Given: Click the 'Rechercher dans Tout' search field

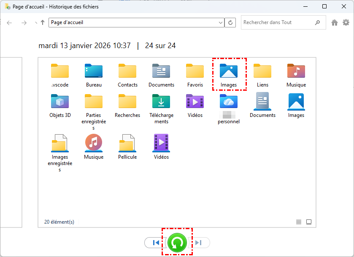Looking at the screenshot, I should (276, 23).
